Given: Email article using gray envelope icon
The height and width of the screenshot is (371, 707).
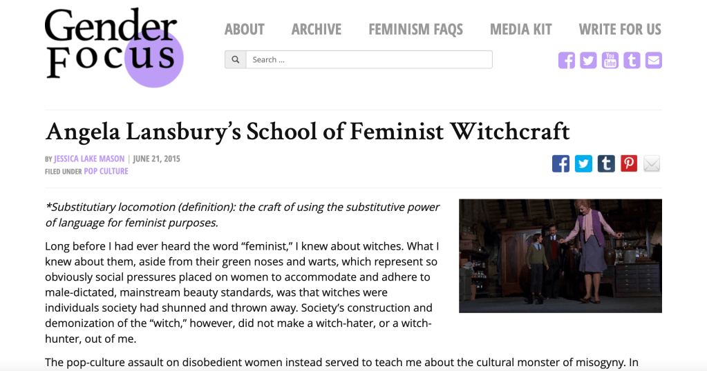Looking at the screenshot, I should coord(652,163).
